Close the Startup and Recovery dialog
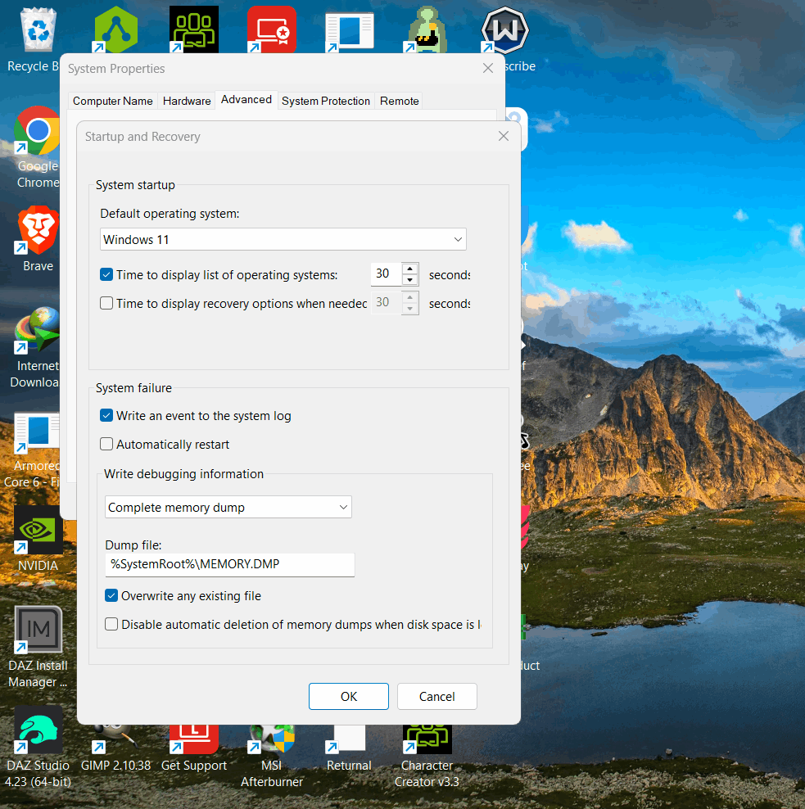 [504, 136]
